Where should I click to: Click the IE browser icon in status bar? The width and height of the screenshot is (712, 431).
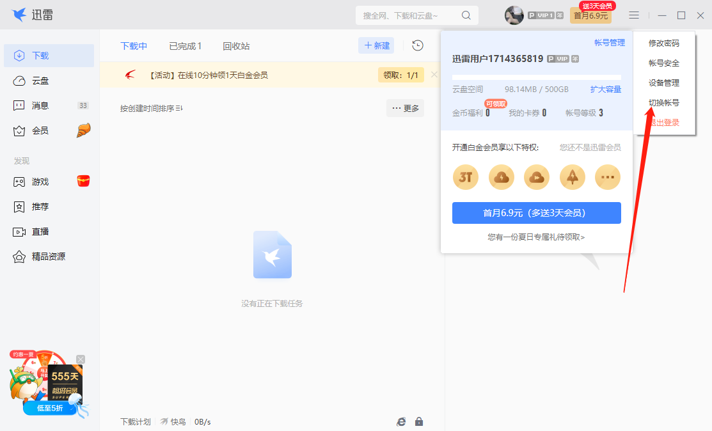(401, 421)
